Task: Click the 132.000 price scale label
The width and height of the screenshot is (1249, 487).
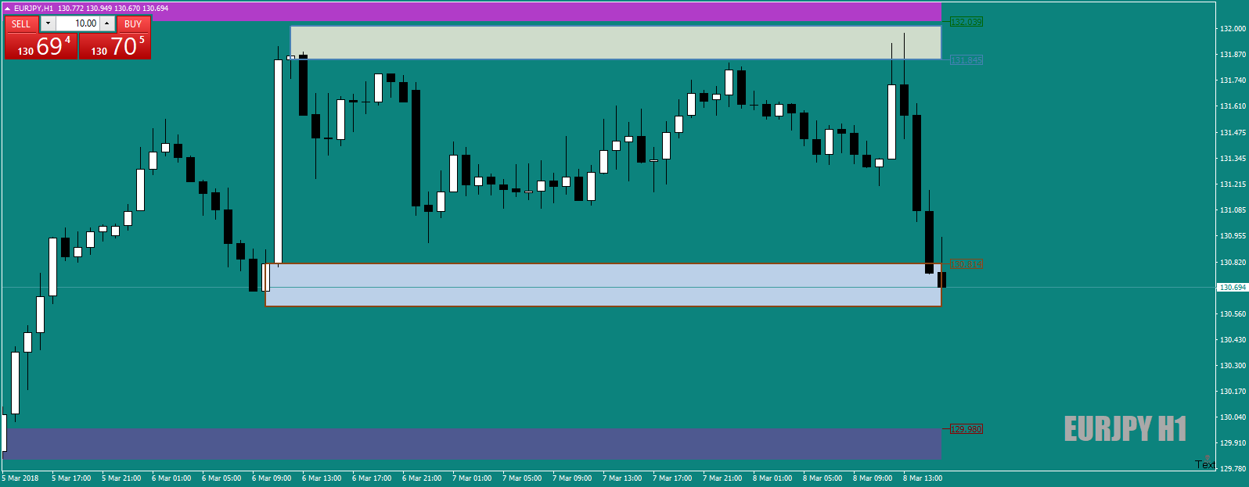Action: point(1233,29)
